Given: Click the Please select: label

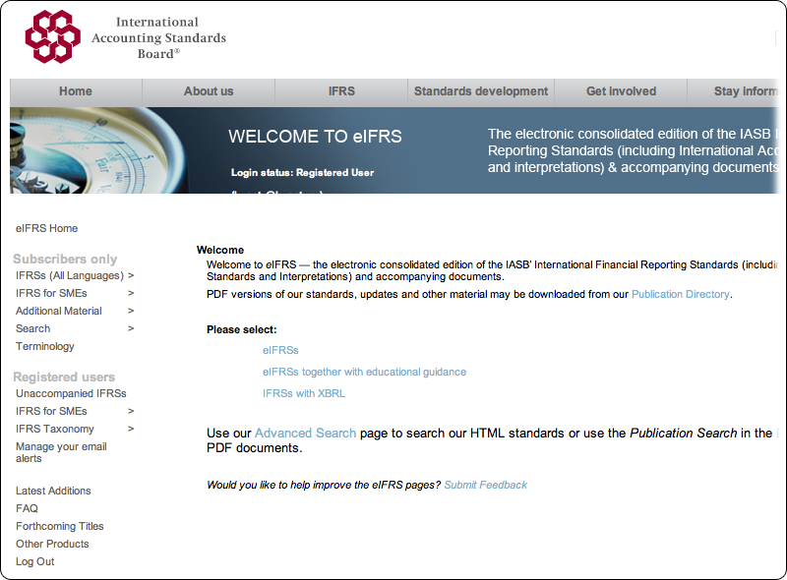Looking at the screenshot, I should 241,329.
